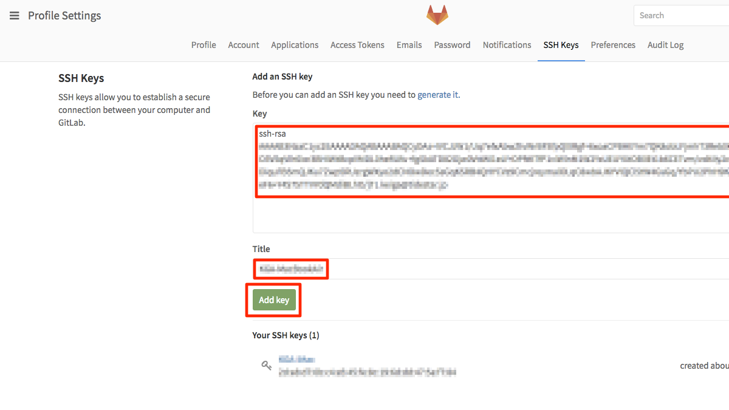Open the Access Tokens tab
The height and width of the screenshot is (410, 729).
click(357, 45)
